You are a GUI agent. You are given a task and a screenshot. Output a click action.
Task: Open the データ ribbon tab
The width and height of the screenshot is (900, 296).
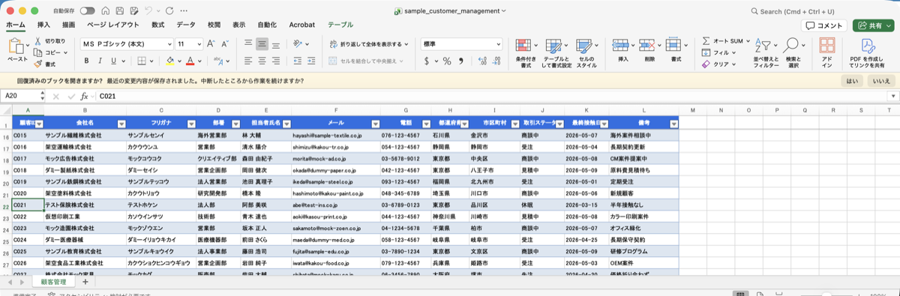[186, 25]
